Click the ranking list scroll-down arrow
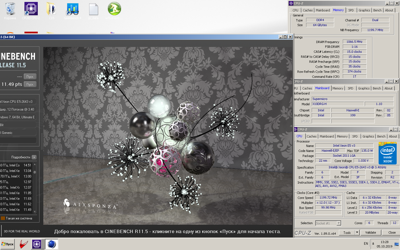400x250 pixels. 35,212
